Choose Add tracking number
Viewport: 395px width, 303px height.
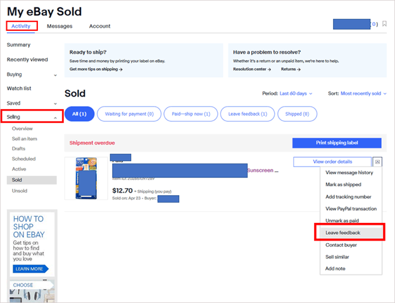[348, 197]
